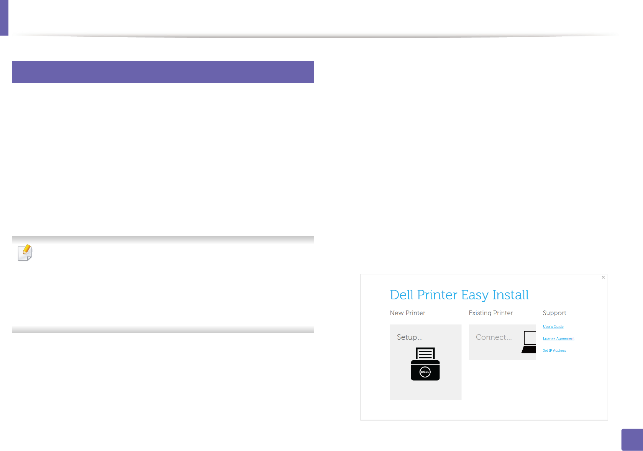Click the gray note box bottom border

[x=162, y=330]
